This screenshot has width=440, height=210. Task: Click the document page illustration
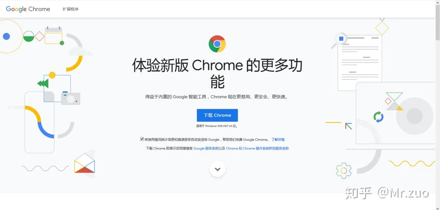(359, 63)
